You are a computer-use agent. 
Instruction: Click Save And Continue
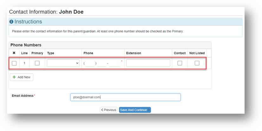coord(135,110)
